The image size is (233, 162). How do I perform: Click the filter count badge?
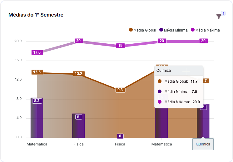[x=223, y=13]
